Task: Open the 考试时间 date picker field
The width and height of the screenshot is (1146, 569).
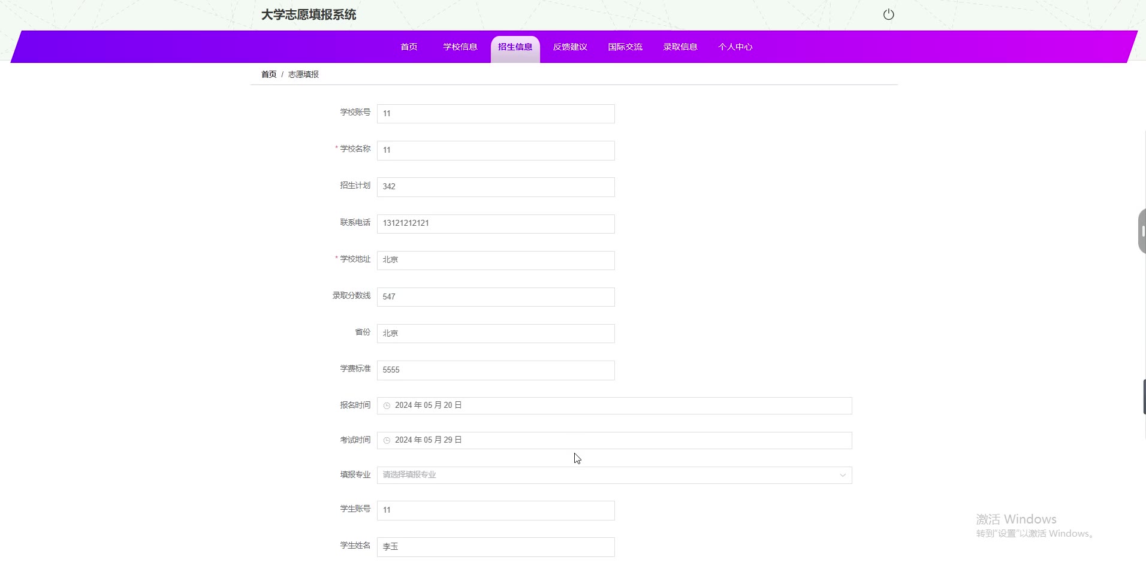Action: tap(614, 440)
